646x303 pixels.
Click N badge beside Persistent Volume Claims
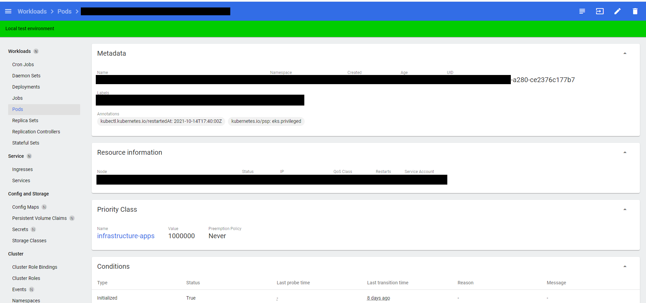(72, 218)
